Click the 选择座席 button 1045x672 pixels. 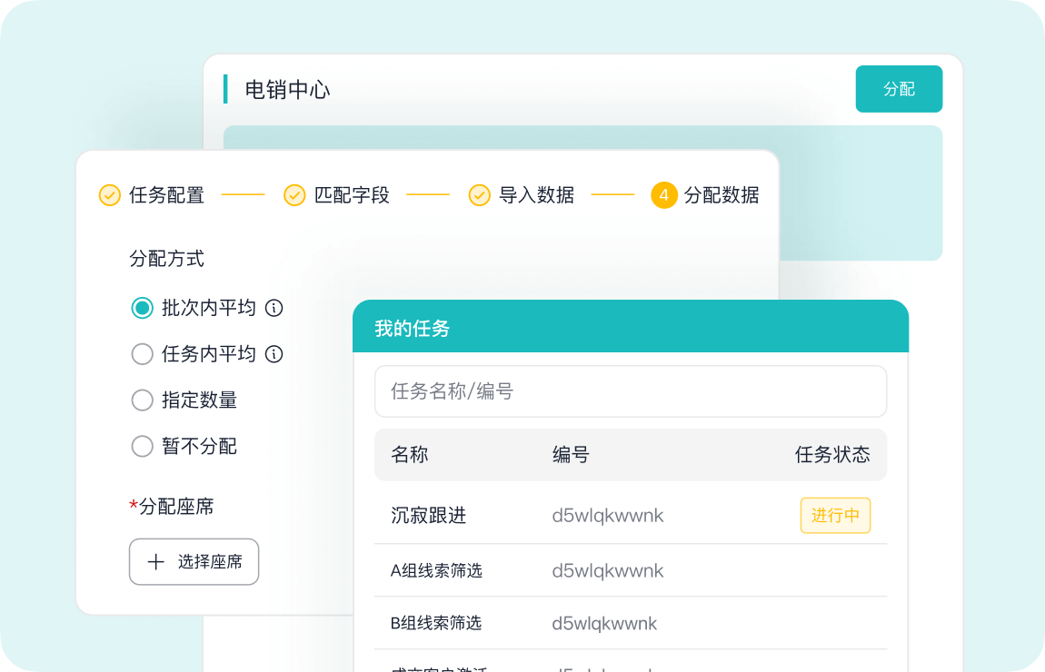click(194, 562)
